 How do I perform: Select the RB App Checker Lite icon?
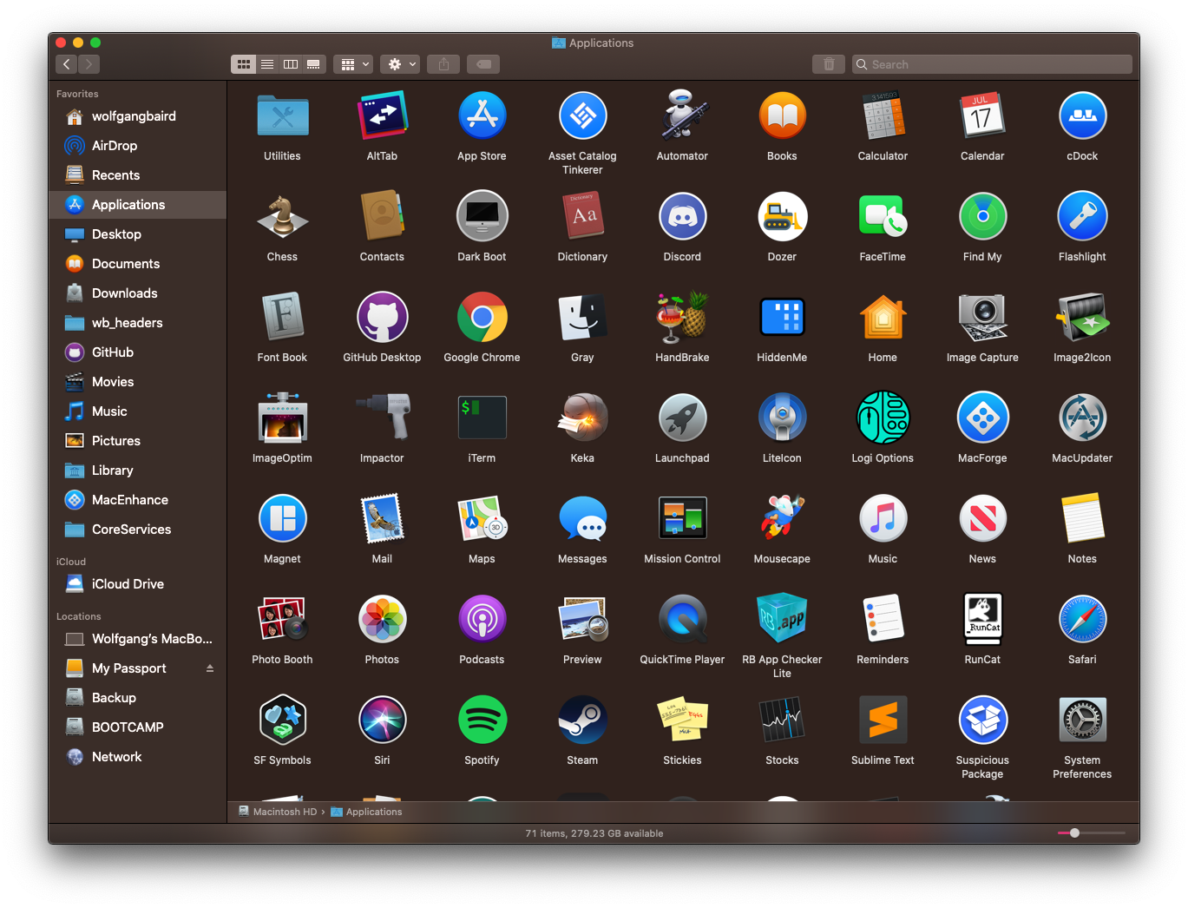pos(782,620)
